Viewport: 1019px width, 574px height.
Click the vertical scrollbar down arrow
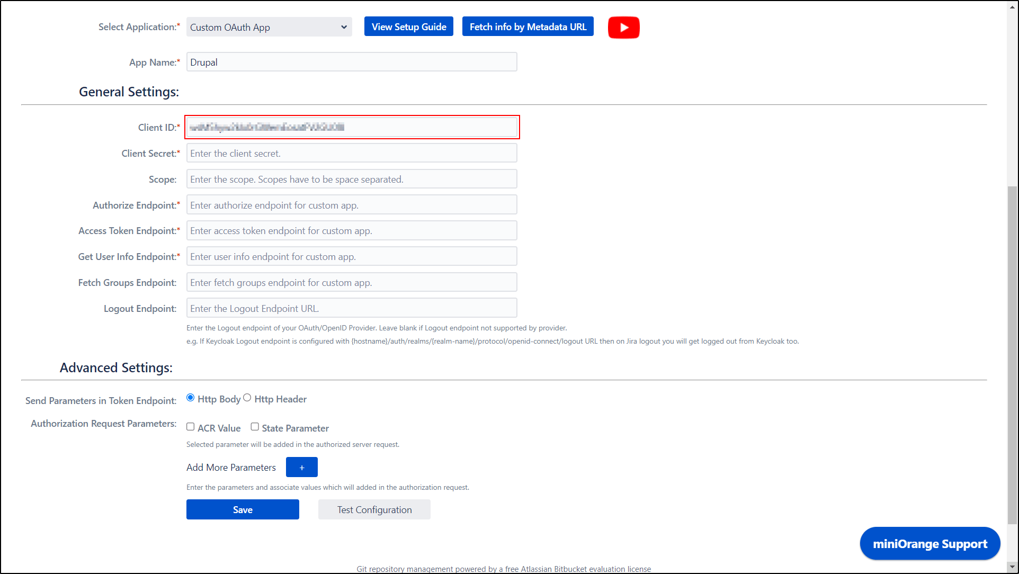[x=1013, y=566]
